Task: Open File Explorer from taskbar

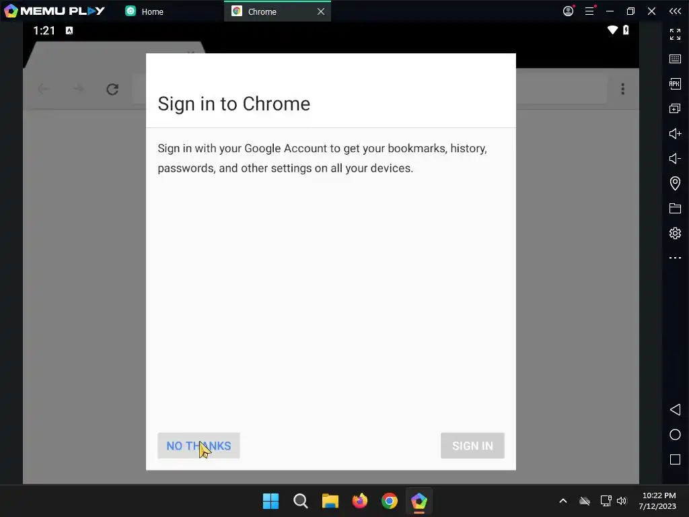Action: pyautogui.click(x=330, y=501)
